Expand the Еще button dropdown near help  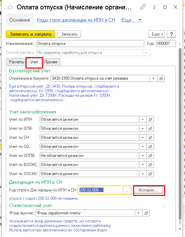tap(156, 34)
